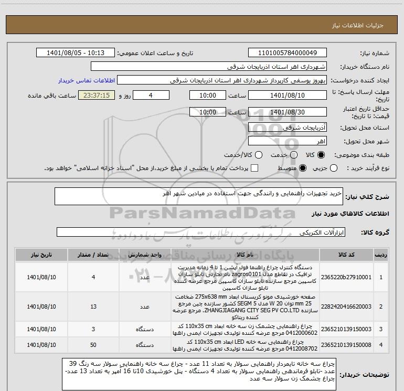
Task: Click product code 2365210139150003
Action: click(346, 329)
